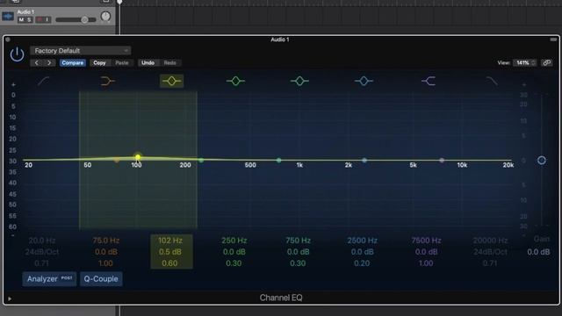Click the 250 Hz frequency value
The height and width of the screenshot is (316, 562).
pos(234,241)
